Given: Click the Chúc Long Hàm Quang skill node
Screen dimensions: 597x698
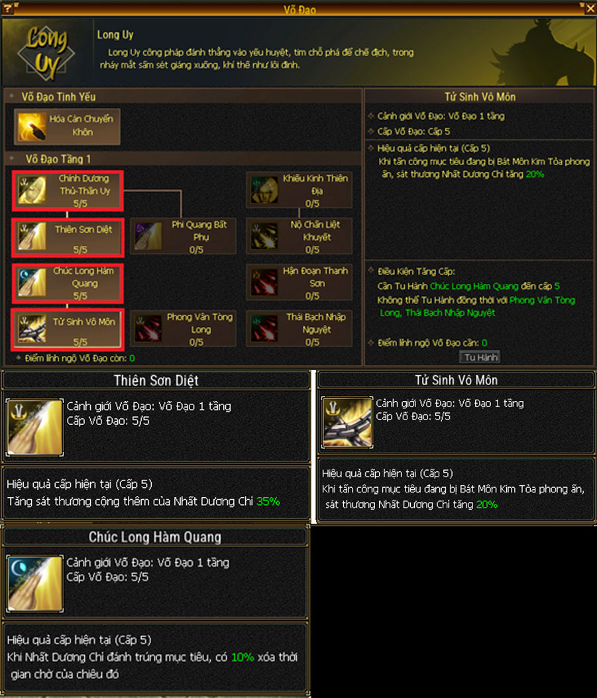Looking at the screenshot, I should tap(68, 283).
